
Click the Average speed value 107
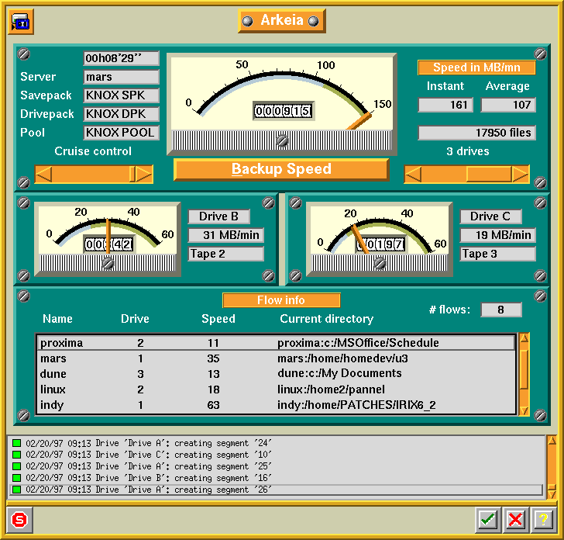click(508, 105)
